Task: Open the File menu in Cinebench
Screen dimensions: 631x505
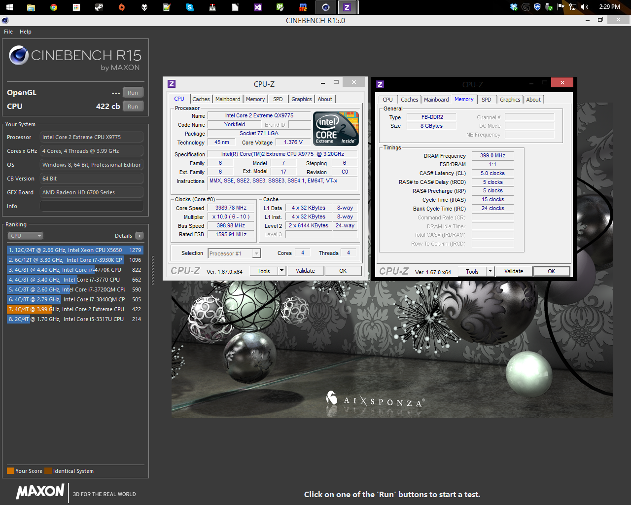Action: point(8,32)
